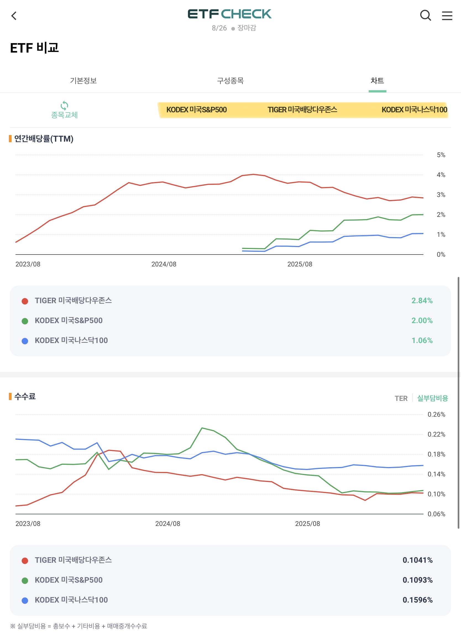Screen dimensions: 461x633
Task: Click the 연간배당률(TTM) section heading
Action: click(44, 139)
